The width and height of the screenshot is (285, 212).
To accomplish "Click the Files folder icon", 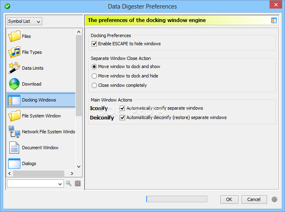I will [x=14, y=36].
